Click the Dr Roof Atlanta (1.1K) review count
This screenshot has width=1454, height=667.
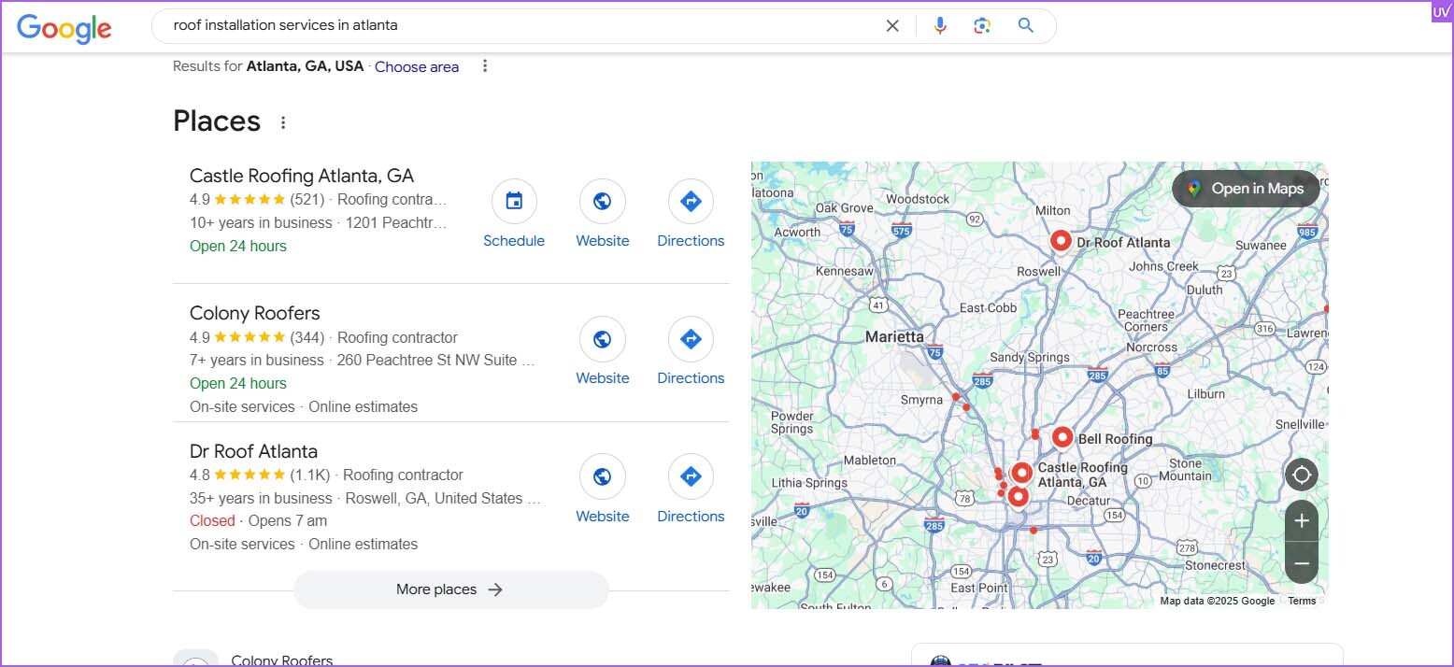click(x=310, y=475)
